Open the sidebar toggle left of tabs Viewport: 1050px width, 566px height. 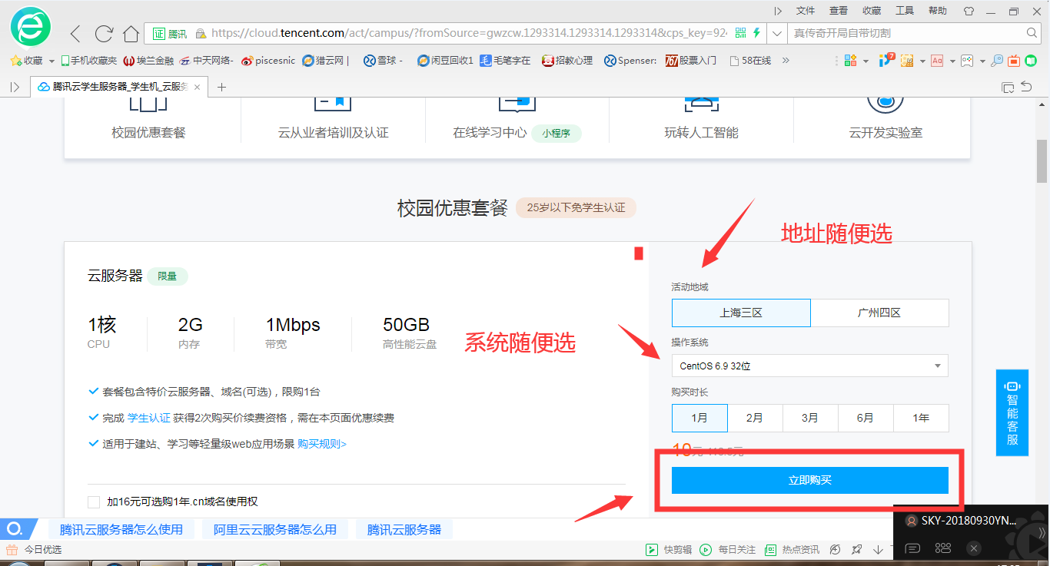(x=15, y=87)
